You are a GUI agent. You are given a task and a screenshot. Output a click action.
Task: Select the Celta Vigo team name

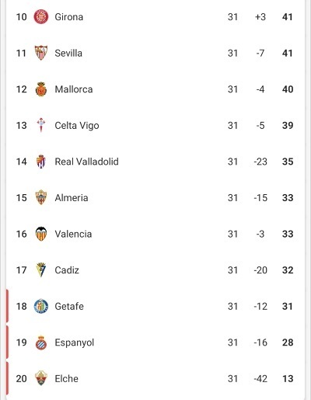pos(77,126)
